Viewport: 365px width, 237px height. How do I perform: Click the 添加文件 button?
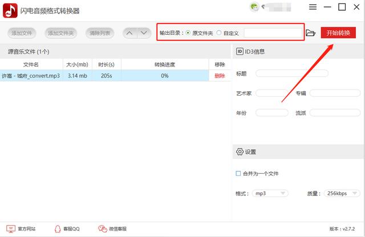22,33
